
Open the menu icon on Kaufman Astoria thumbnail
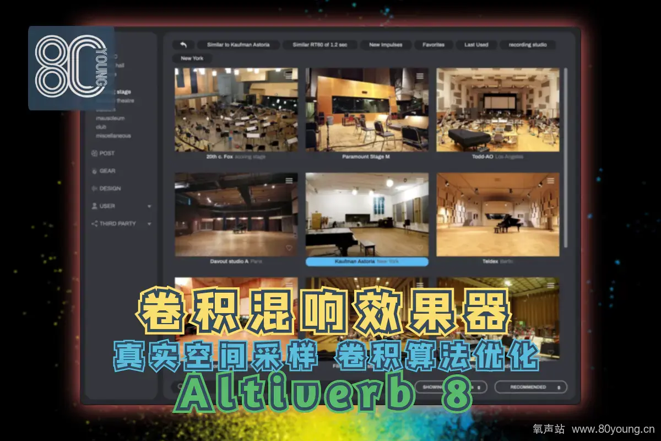[420, 180]
